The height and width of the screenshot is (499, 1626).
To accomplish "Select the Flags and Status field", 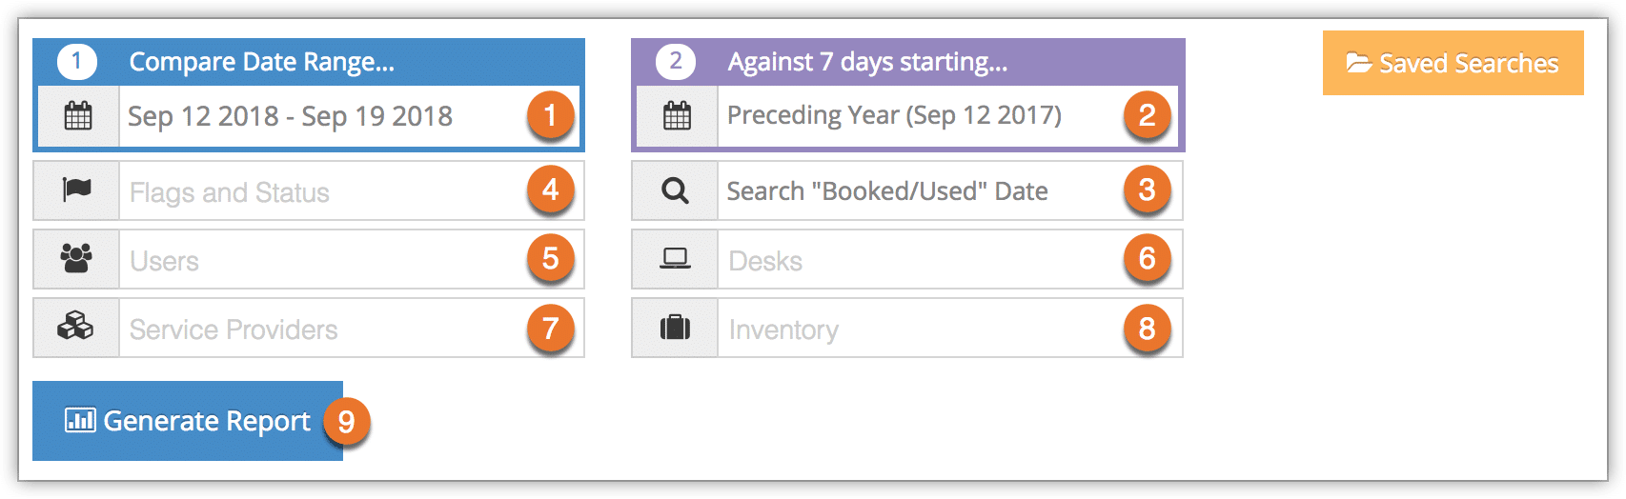I will (351, 190).
